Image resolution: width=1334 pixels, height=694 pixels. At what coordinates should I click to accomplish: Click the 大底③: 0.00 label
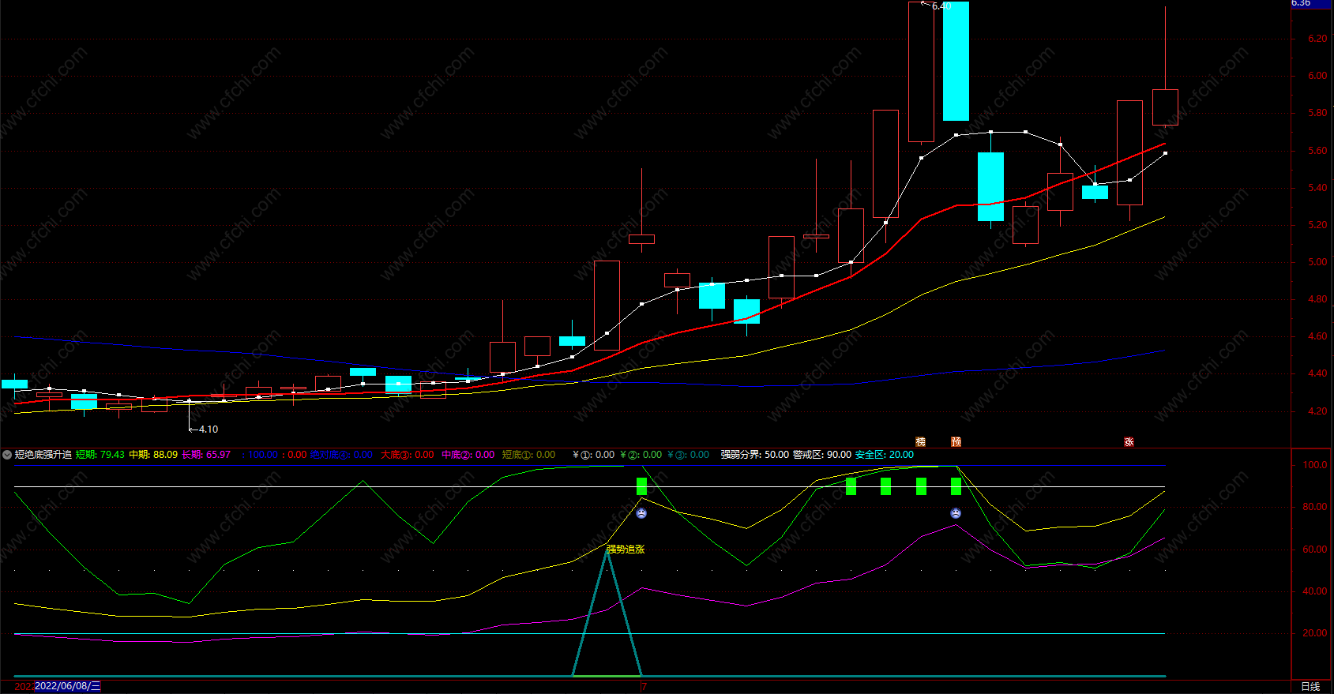(x=408, y=455)
